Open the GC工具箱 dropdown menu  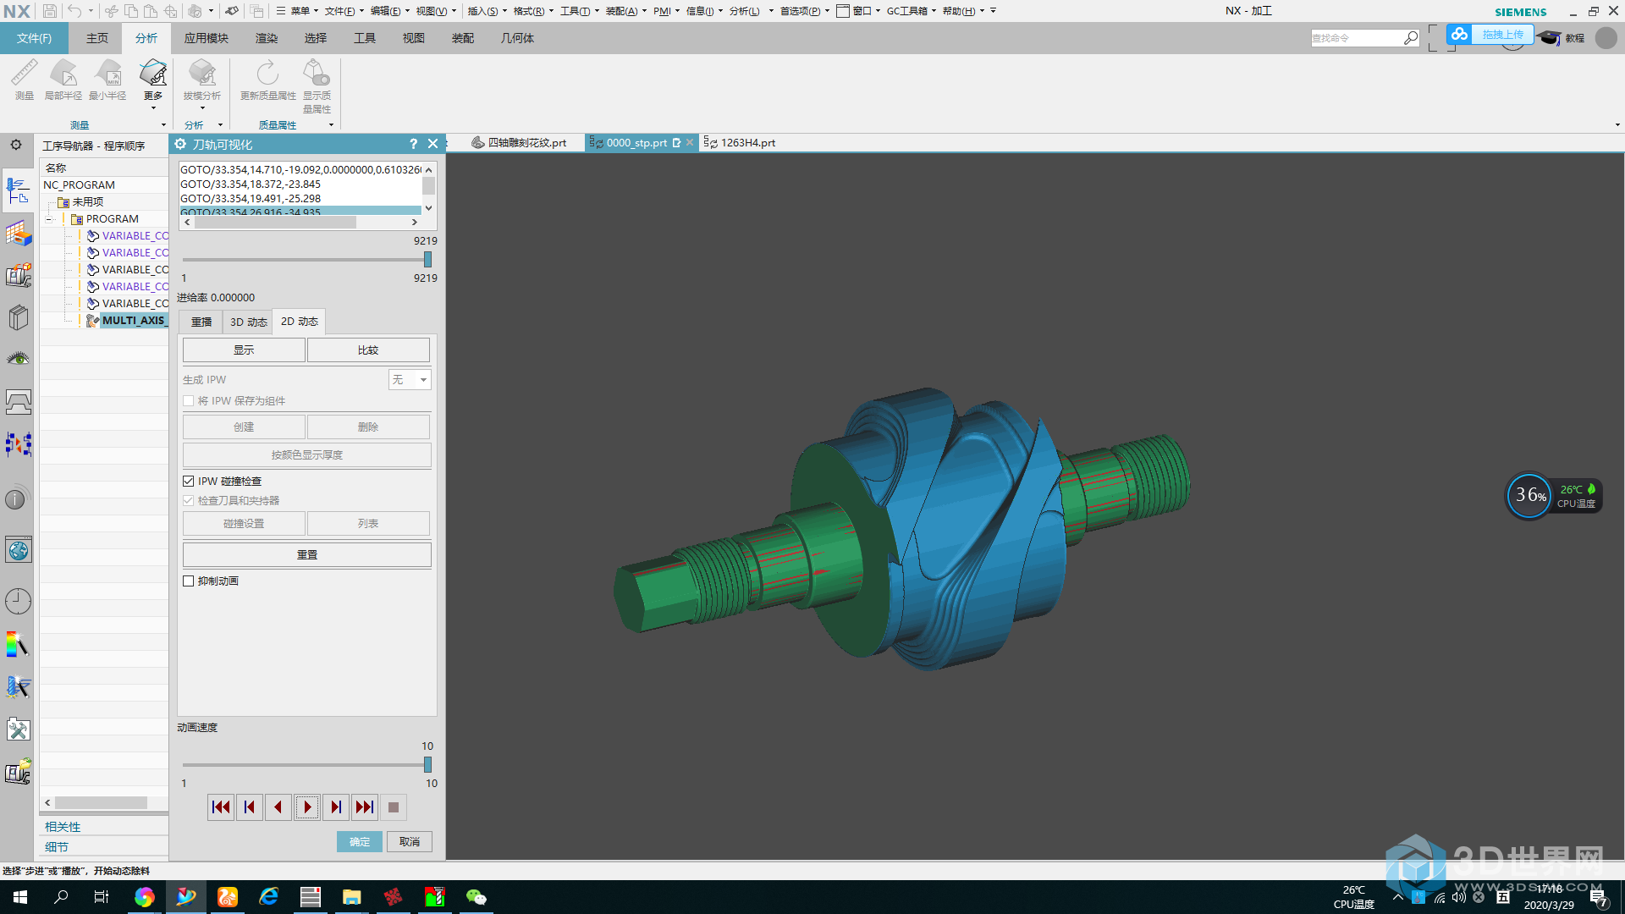912,11
